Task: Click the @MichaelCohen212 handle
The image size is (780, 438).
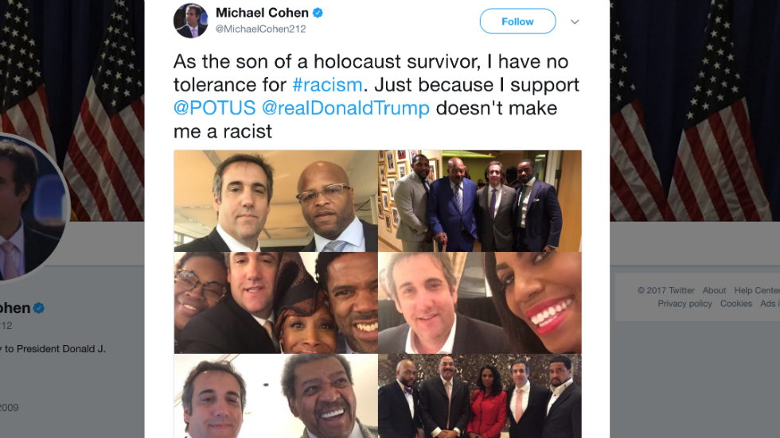Action: tap(261, 29)
